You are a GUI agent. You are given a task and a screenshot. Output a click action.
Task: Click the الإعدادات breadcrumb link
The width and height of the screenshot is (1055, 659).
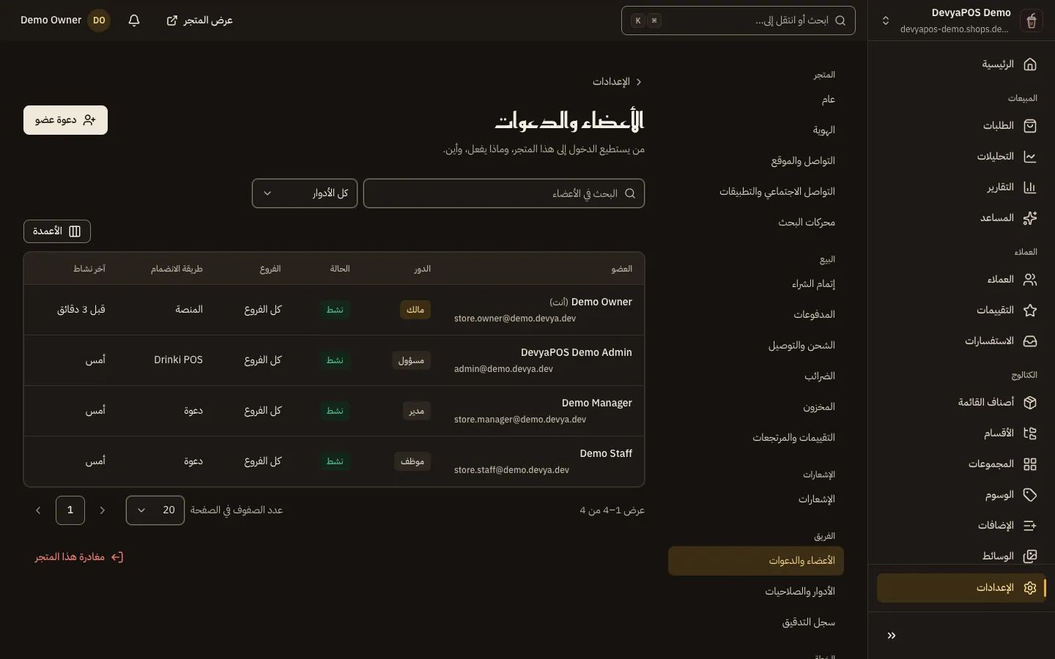(611, 82)
